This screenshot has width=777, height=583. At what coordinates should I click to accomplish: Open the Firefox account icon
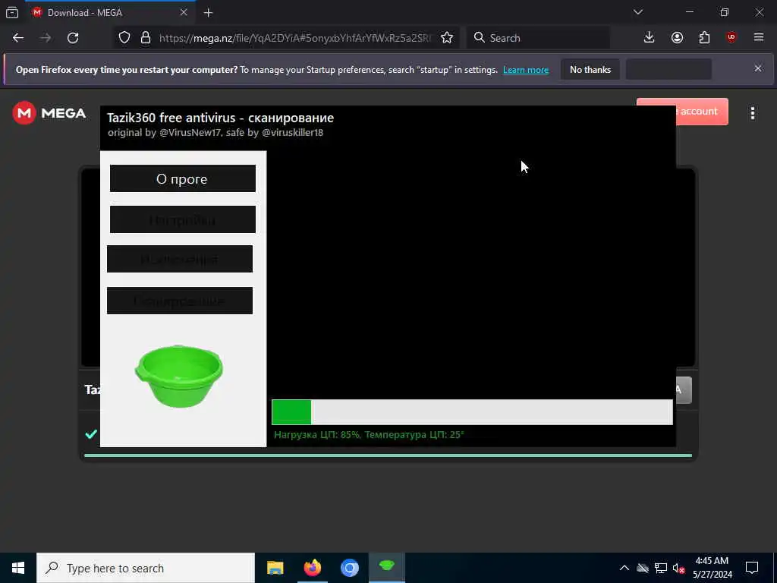[x=677, y=38]
